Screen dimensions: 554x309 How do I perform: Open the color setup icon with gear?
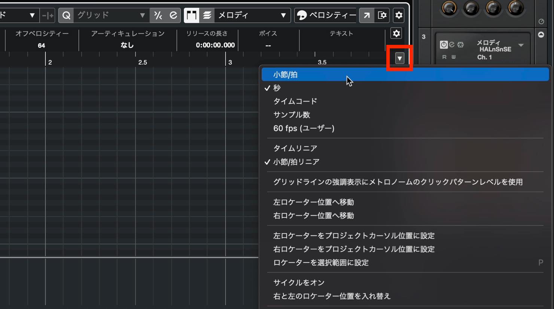(382, 15)
